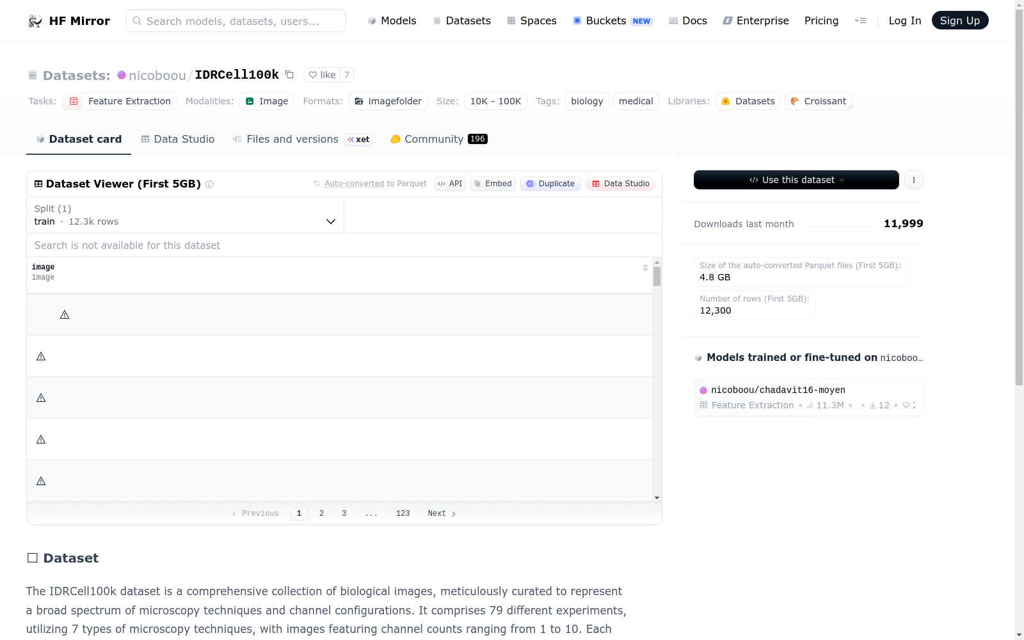Go to page 2 of viewer
This screenshot has width=1024, height=640.
[x=321, y=513]
